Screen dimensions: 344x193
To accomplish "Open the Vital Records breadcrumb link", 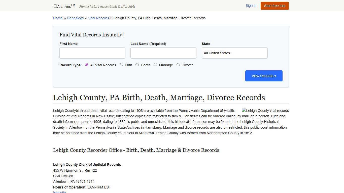I will (x=98, y=18).
